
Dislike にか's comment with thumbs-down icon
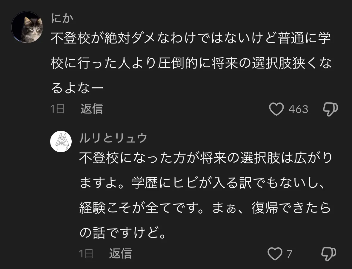(x=330, y=109)
